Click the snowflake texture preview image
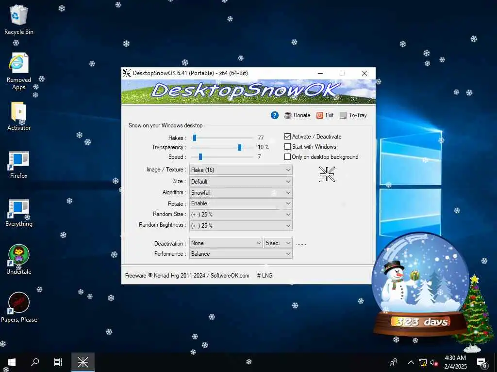This screenshot has width=497, height=372. click(327, 174)
